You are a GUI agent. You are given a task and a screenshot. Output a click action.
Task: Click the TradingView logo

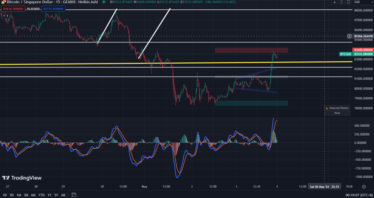click(22, 178)
